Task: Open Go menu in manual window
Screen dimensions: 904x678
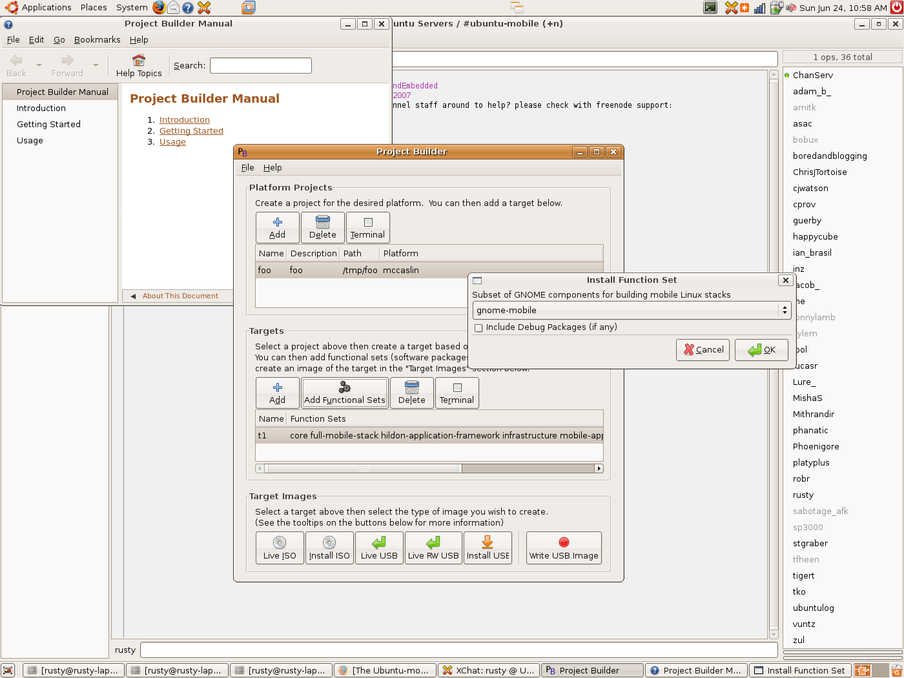Action: pyautogui.click(x=59, y=39)
